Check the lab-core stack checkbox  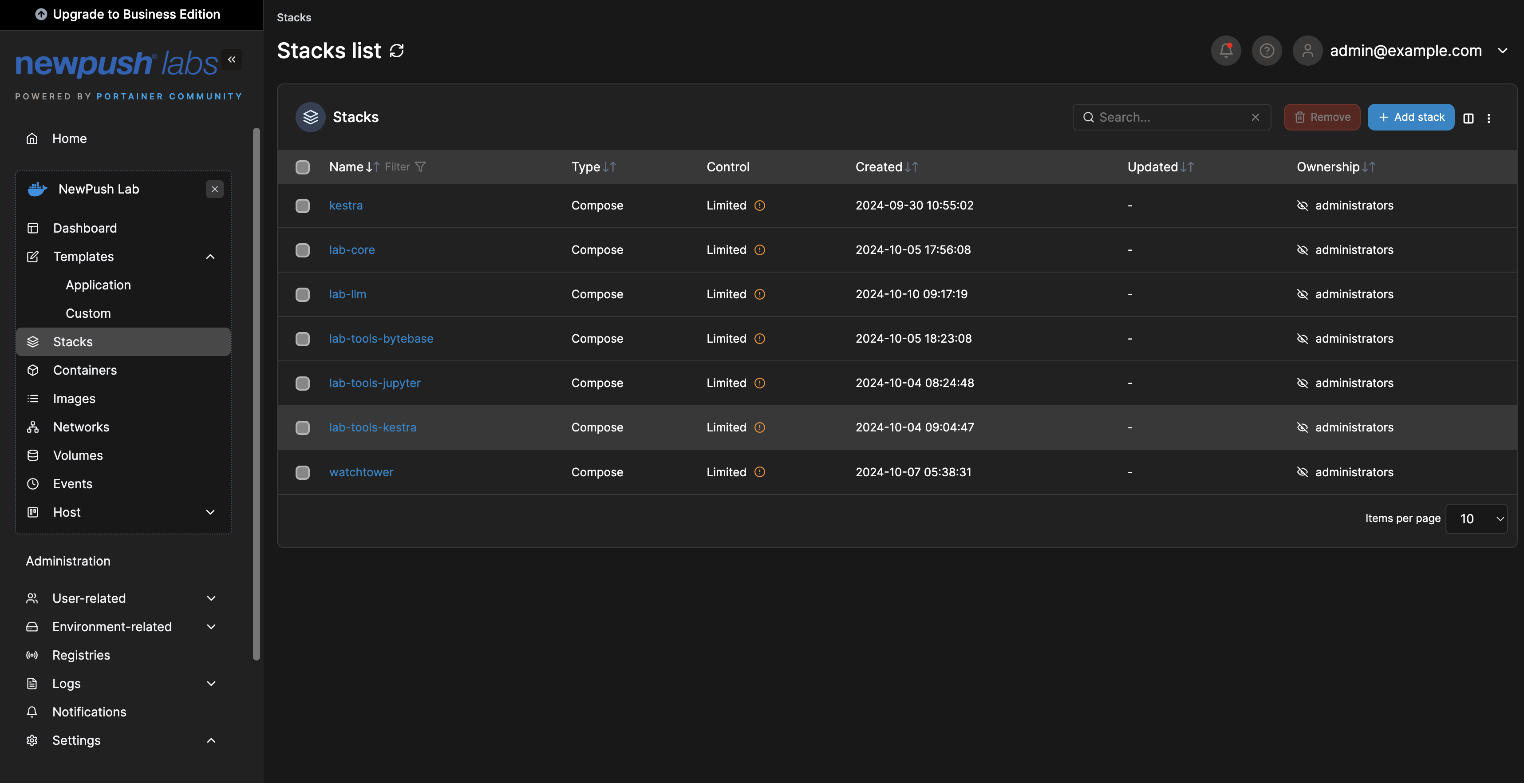click(x=302, y=250)
